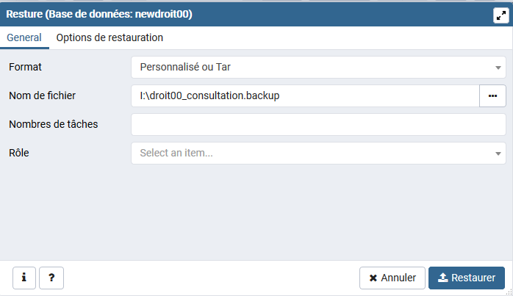Click the Nombres de tâches input field

point(318,124)
